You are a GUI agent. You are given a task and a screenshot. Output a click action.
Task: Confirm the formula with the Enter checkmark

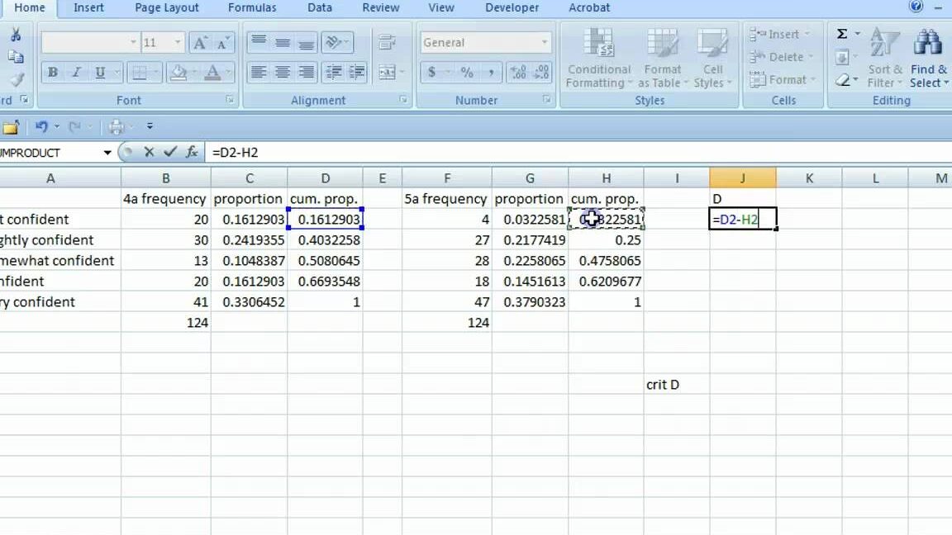[170, 152]
